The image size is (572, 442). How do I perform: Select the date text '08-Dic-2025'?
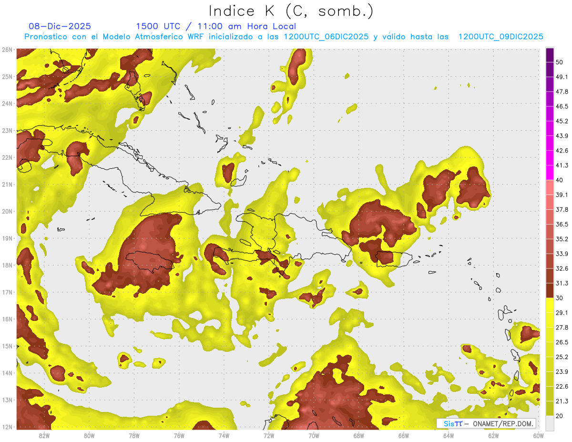60,26
